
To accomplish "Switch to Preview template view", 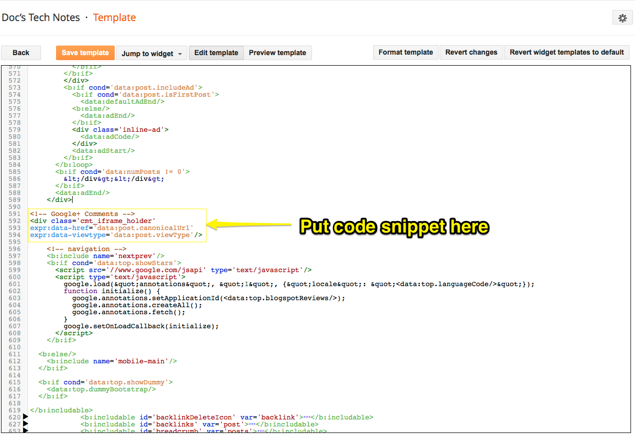I will pos(277,53).
